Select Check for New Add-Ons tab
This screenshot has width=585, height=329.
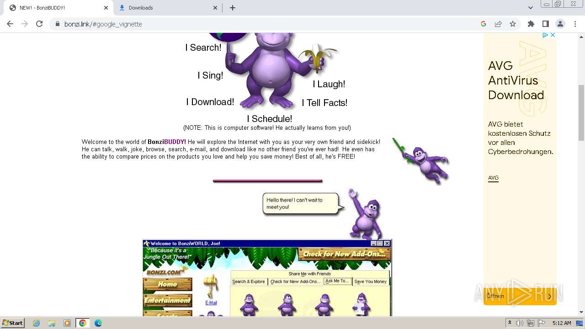pyautogui.click(x=295, y=281)
